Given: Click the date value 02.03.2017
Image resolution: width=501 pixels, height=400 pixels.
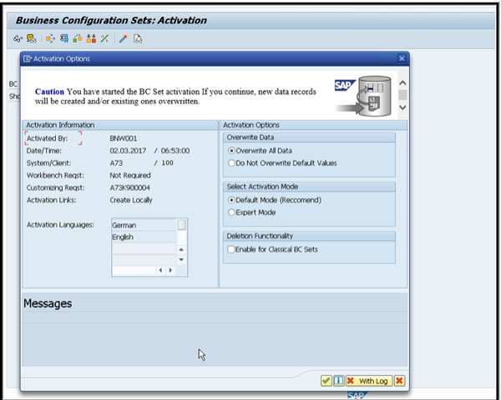Looking at the screenshot, I should click(x=128, y=151).
